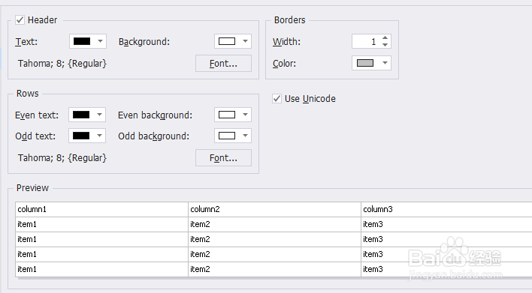Open the Rows Font... dialog button
This screenshot has width=532, height=293.
click(223, 157)
